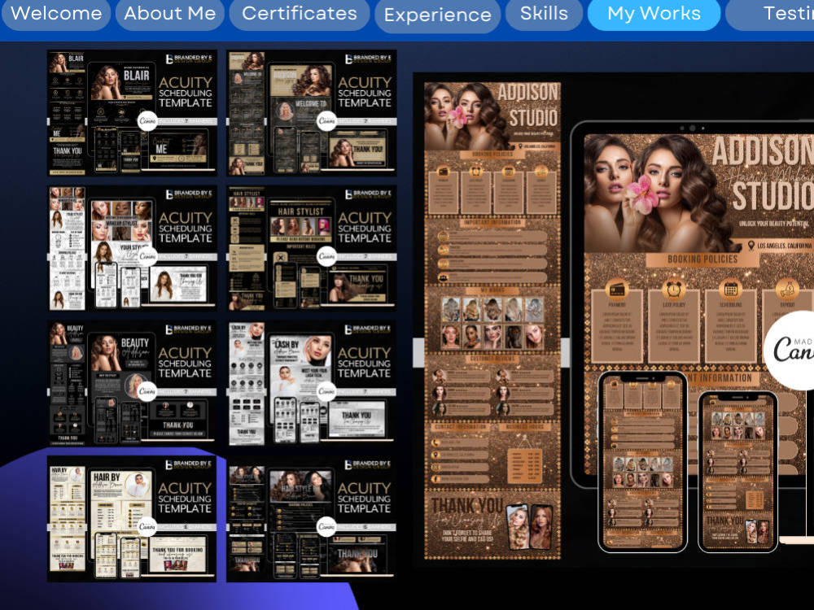Select the white Makeup Stylist template thumbnail
814x610 pixels.
click(x=132, y=248)
